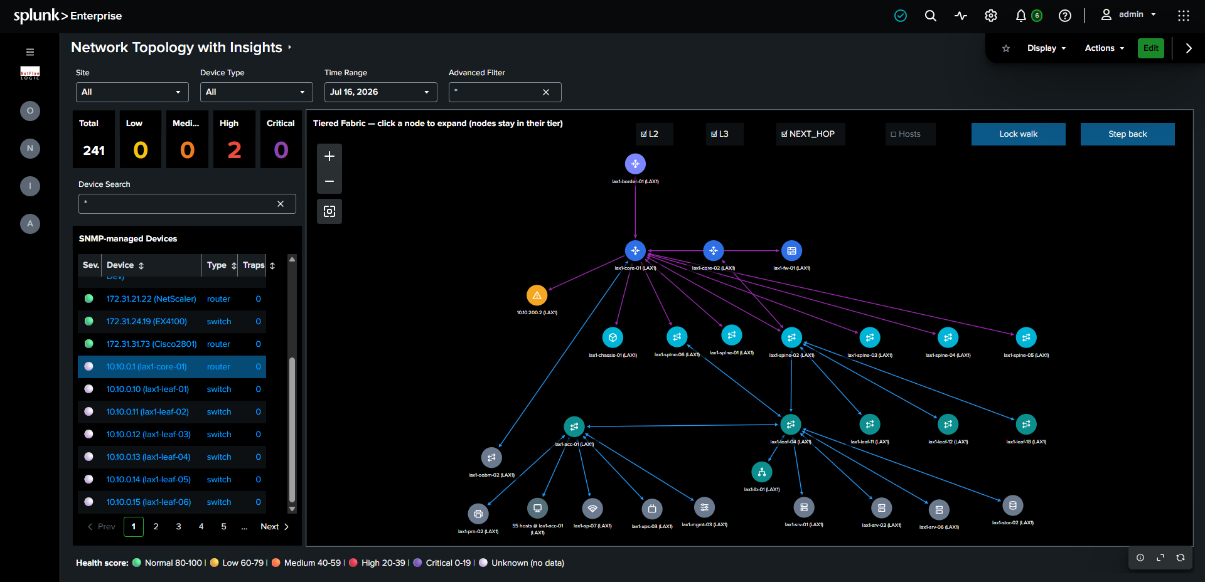Image resolution: width=1205 pixels, height=582 pixels.
Task: Click the Step back button
Action: pyautogui.click(x=1127, y=134)
